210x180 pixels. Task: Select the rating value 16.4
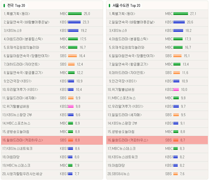point(82,56)
